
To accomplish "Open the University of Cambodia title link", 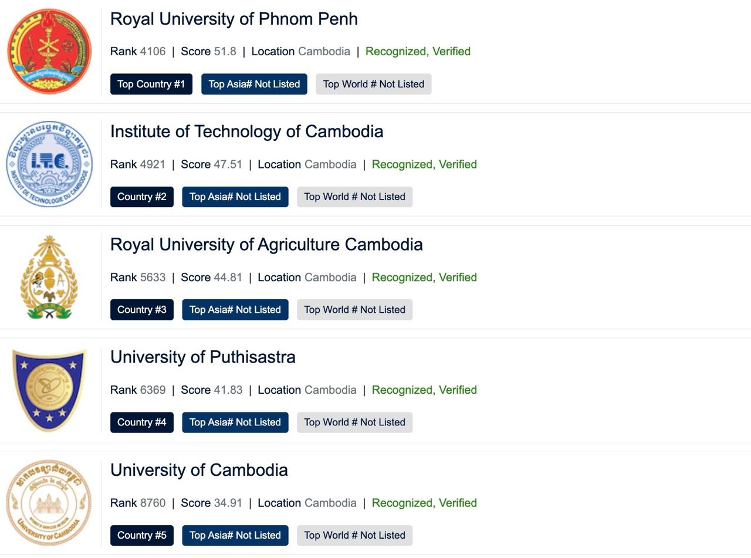I will coord(199,470).
